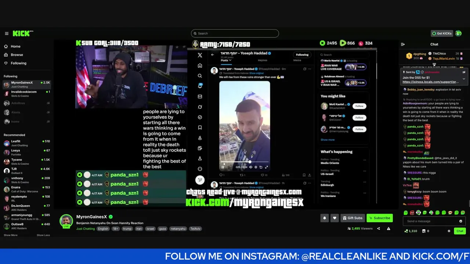
Task: Pause the embedded video in the X post
Action: point(223,167)
